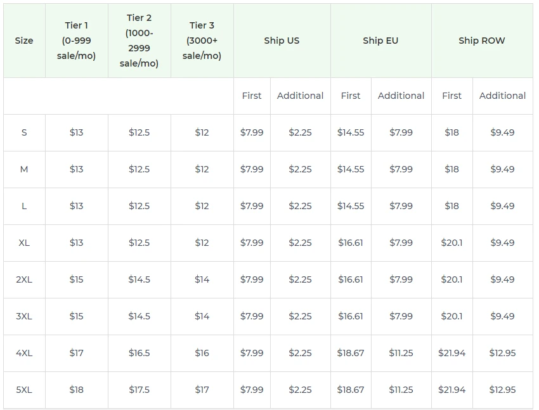
Task: Click the Tier 2 (1000-2999 sale/mo) header
Action: 139,40
